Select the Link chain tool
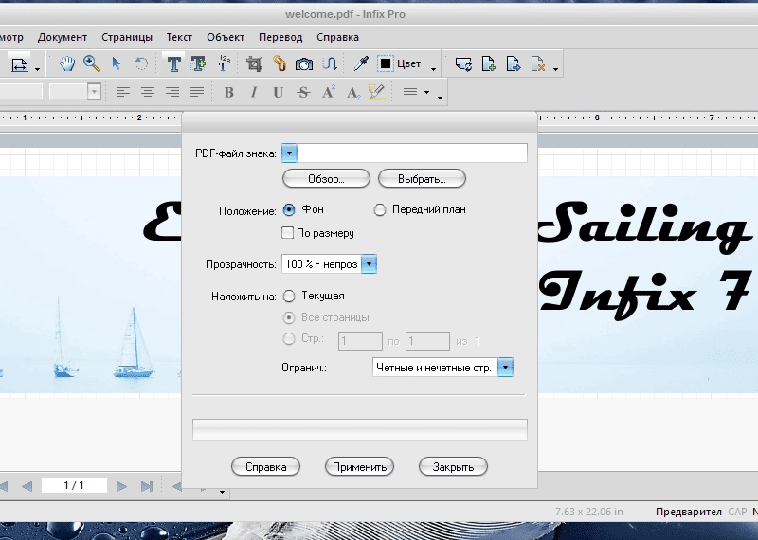Screen dimensions: 758x540 [x=280, y=63]
